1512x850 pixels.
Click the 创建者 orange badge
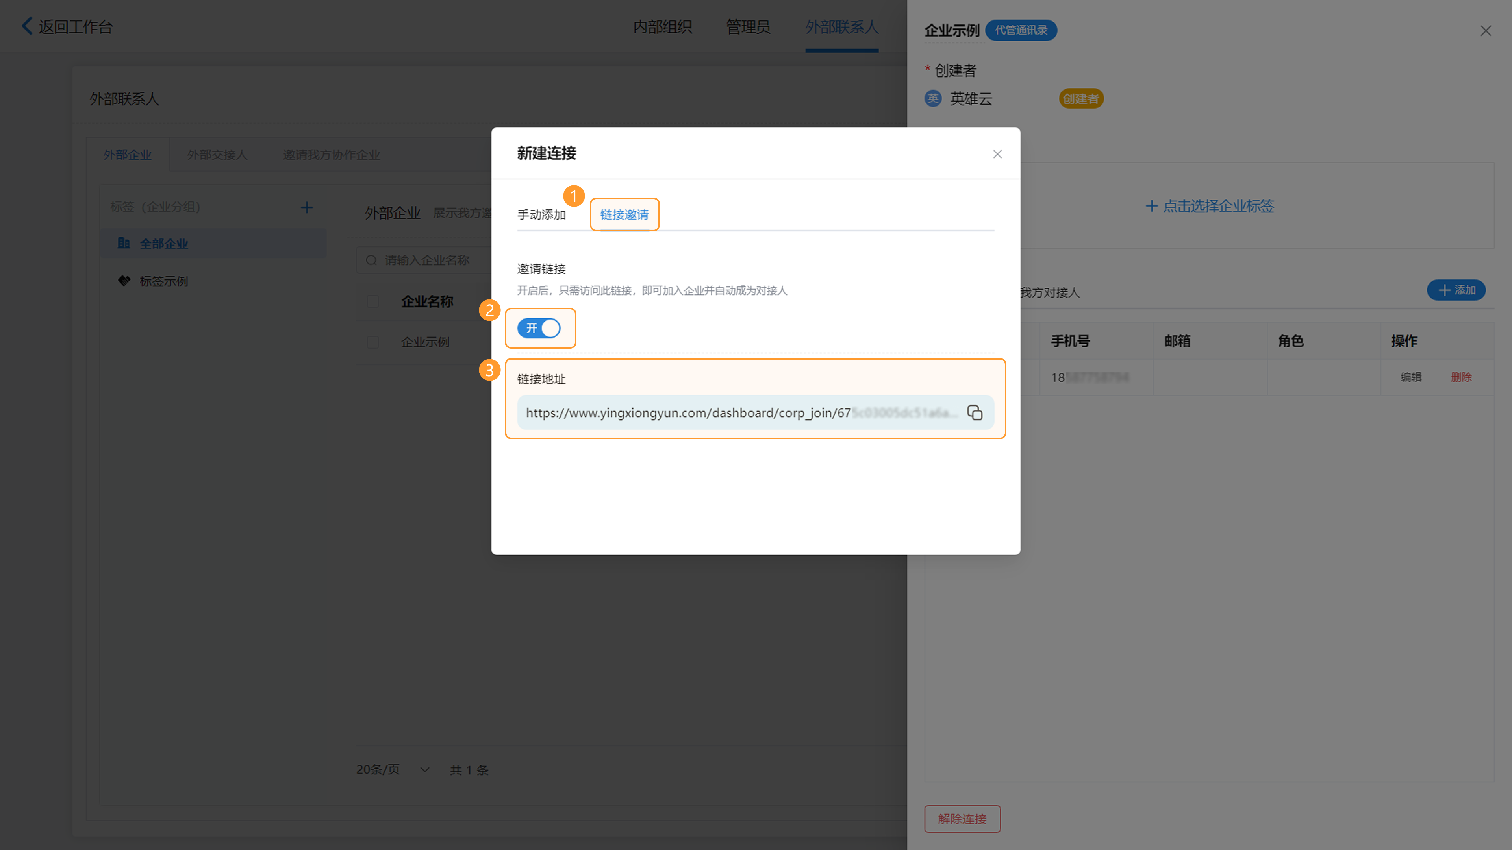tap(1081, 98)
